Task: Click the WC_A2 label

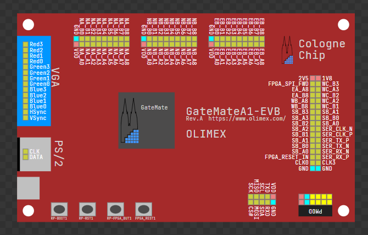Action: point(331,101)
